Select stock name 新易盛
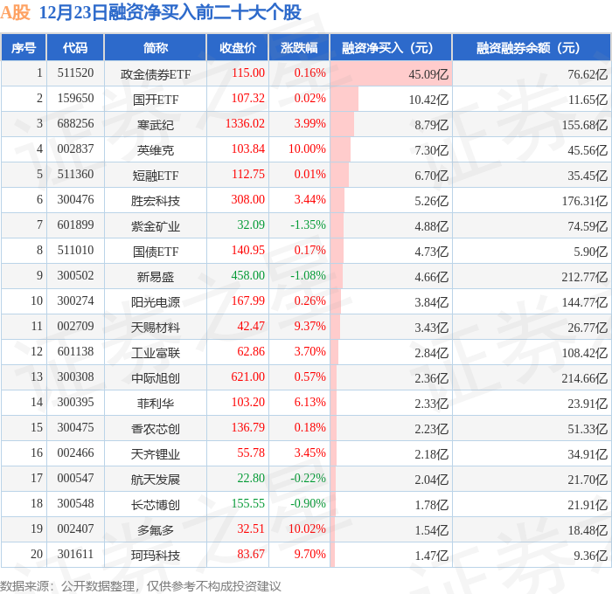The width and height of the screenshot is (612, 594). (x=156, y=277)
